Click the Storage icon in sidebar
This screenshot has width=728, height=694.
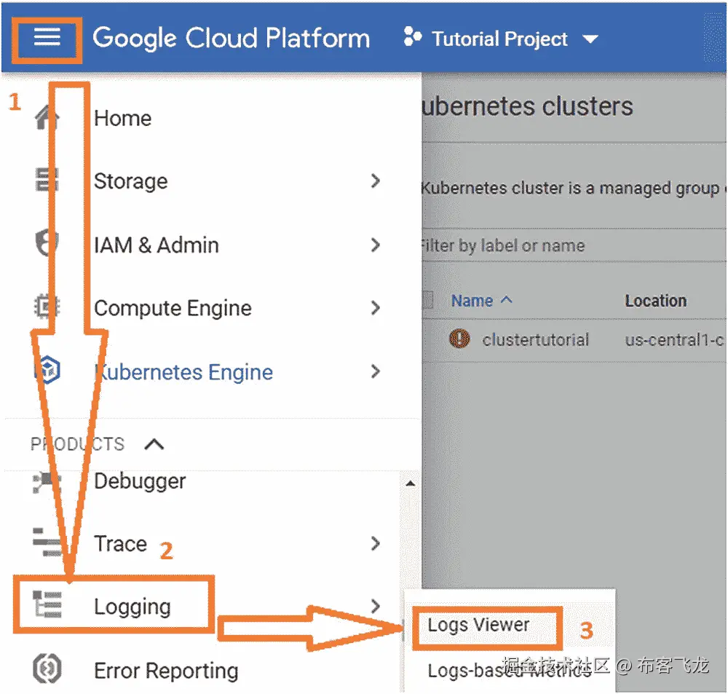click(47, 180)
